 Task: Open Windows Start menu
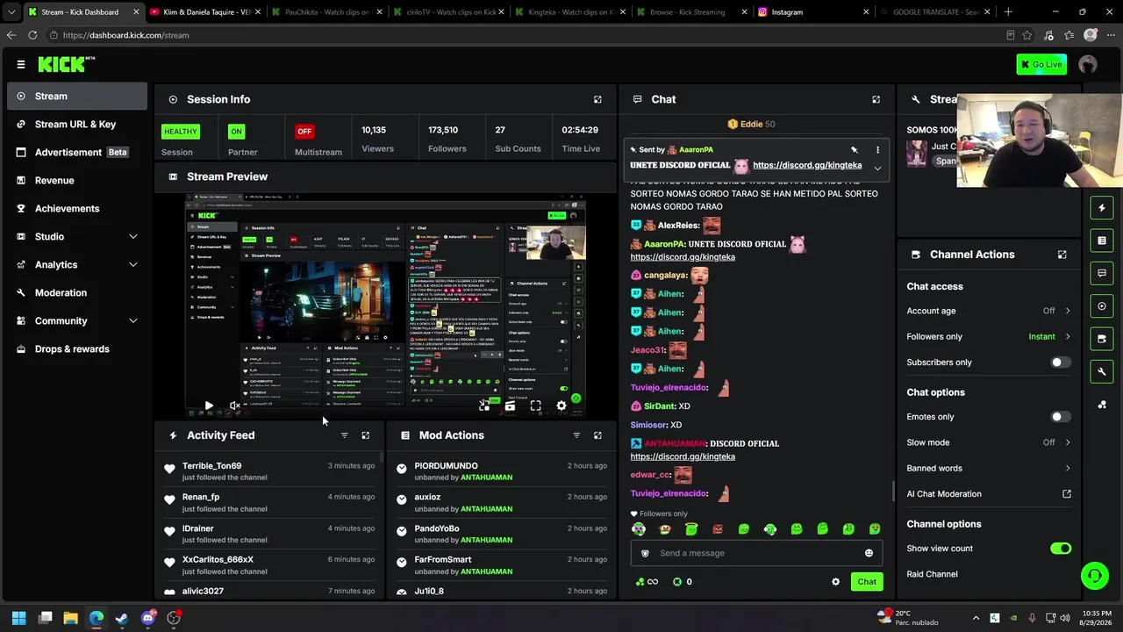point(19,618)
